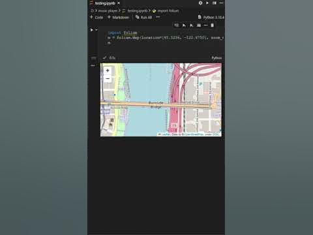Click the import folium code line
The height and width of the screenshot is (235, 313).
tap(123, 33)
